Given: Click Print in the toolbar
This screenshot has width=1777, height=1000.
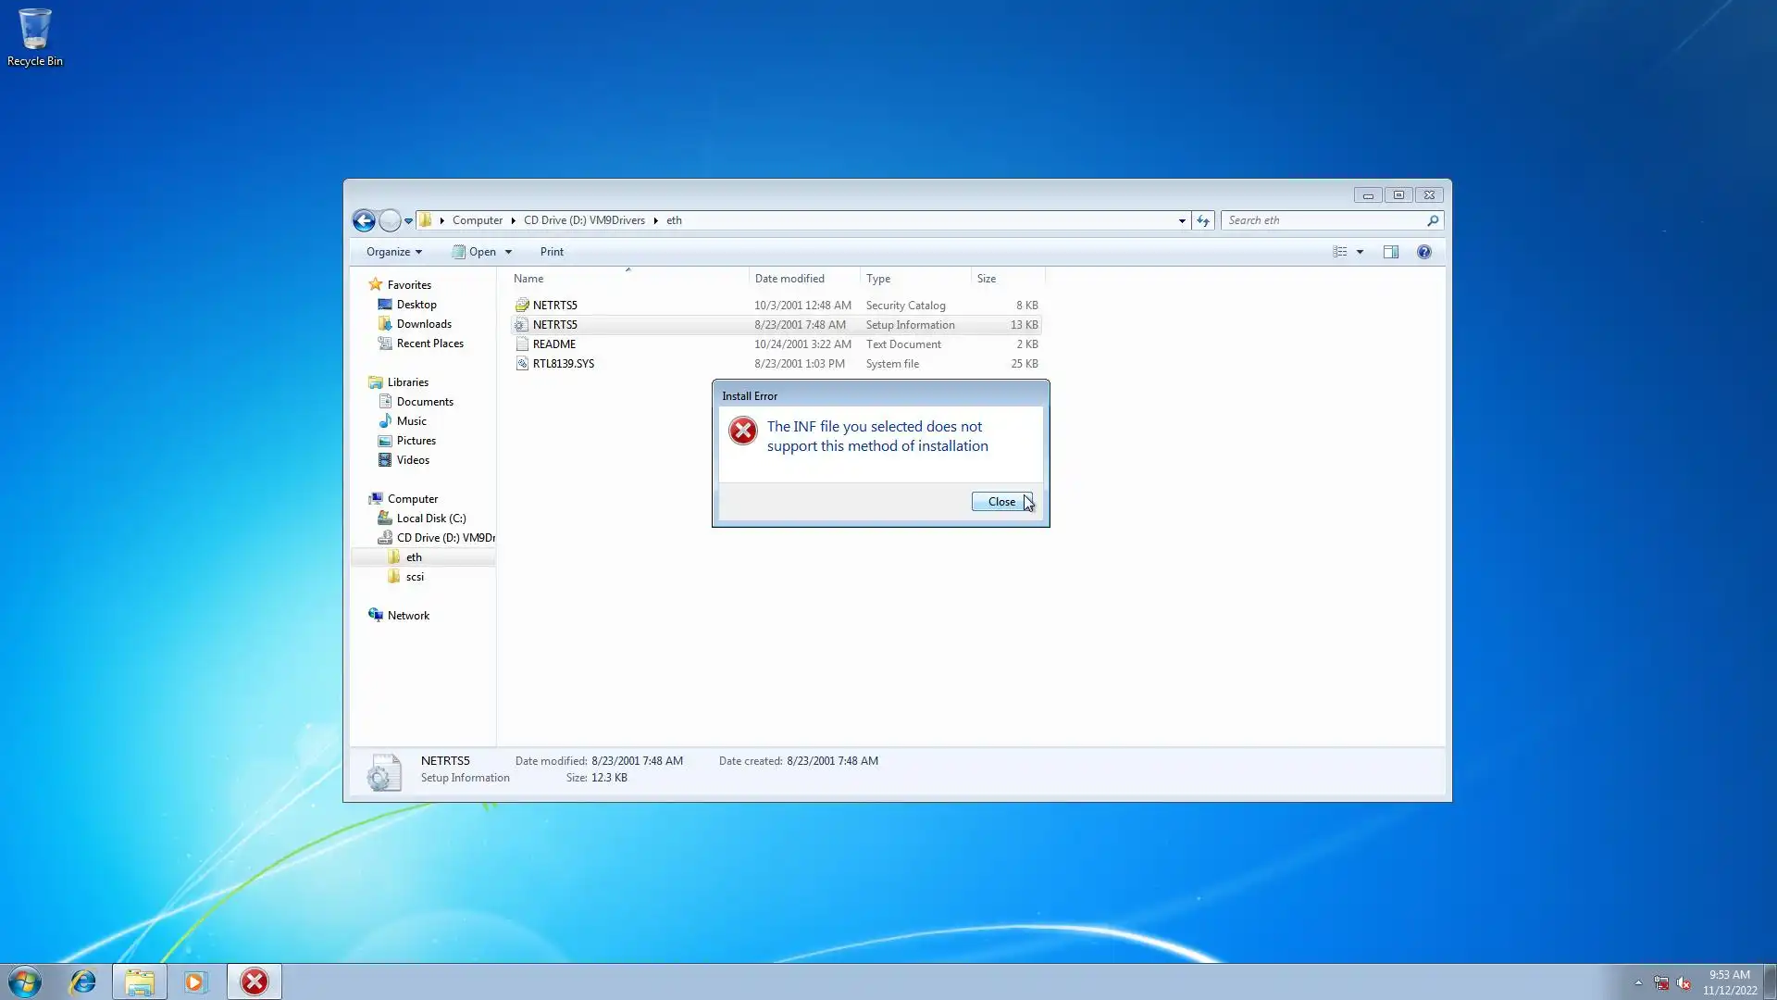Looking at the screenshot, I should [x=552, y=252].
